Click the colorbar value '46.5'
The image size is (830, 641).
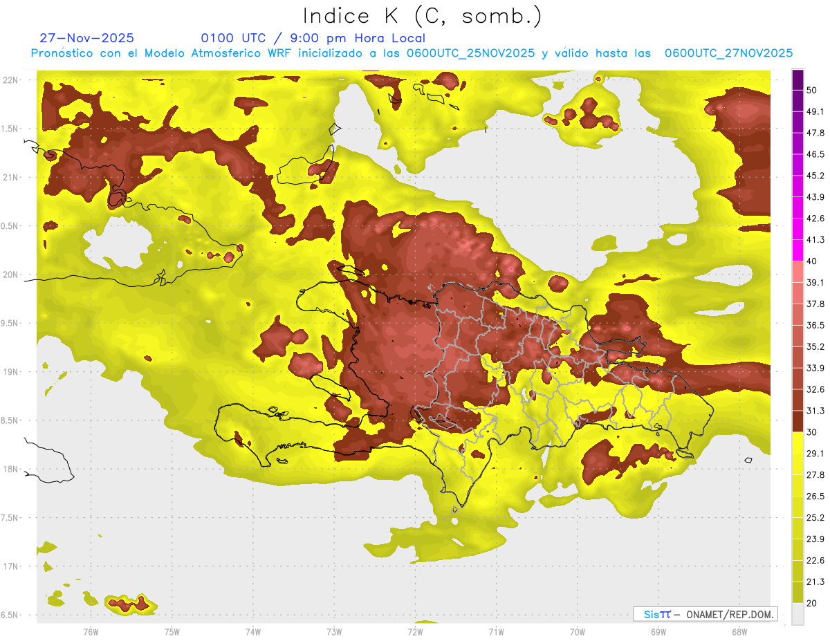pyautogui.click(x=815, y=154)
